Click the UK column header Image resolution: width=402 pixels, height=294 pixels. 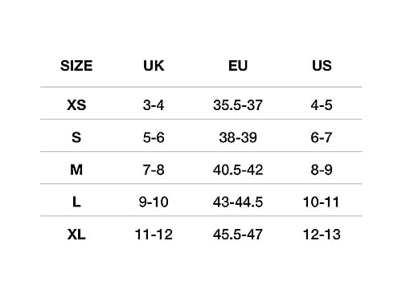[x=154, y=66]
